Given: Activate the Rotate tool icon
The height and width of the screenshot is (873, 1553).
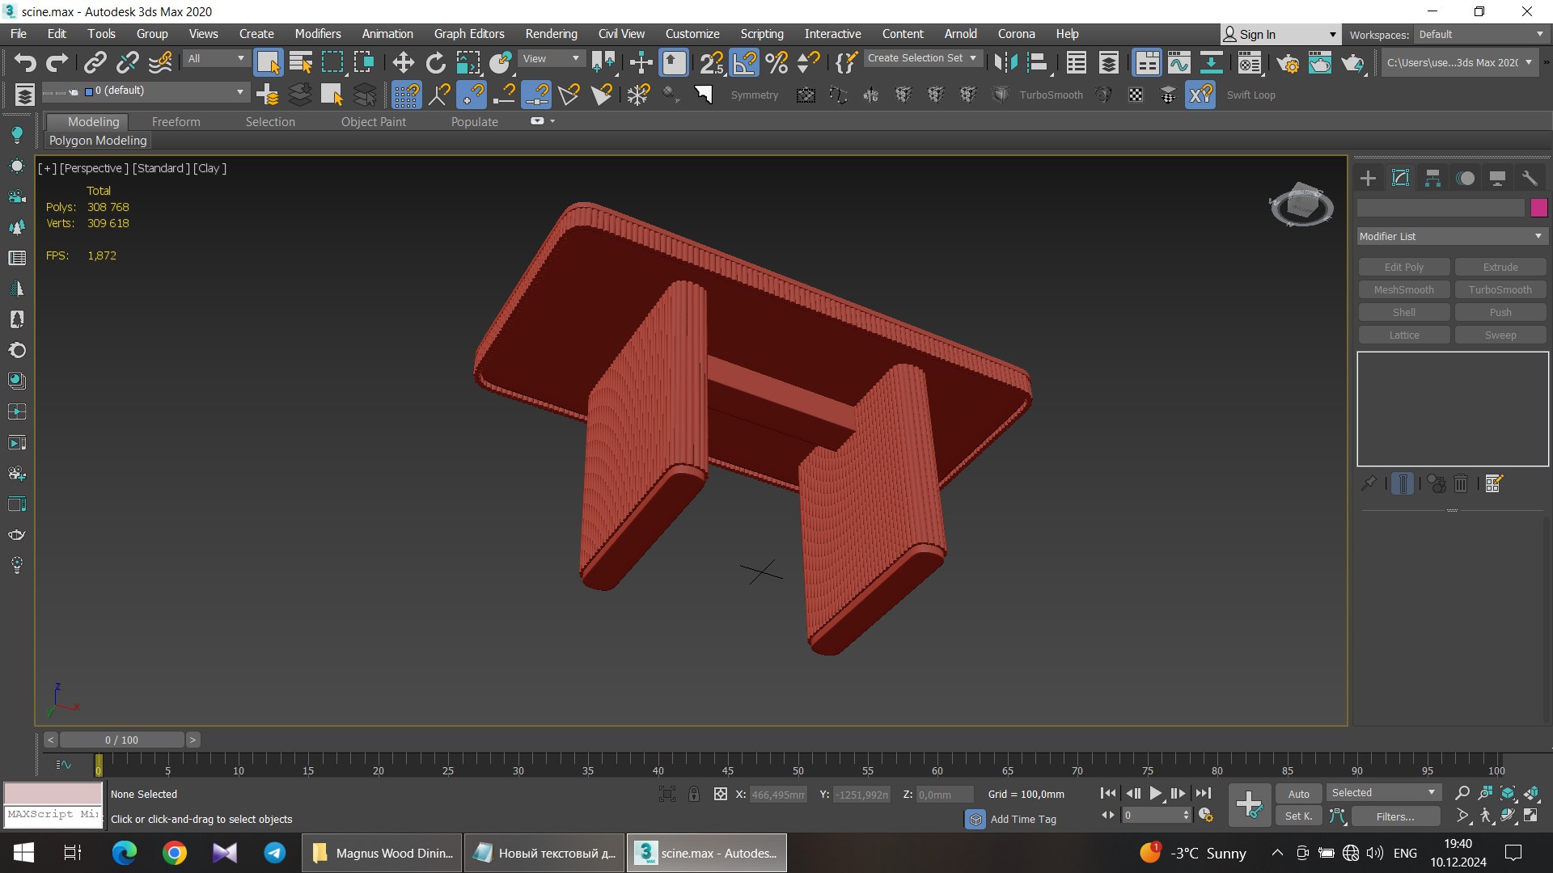Looking at the screenshot, I should click(x=435, y=62).
